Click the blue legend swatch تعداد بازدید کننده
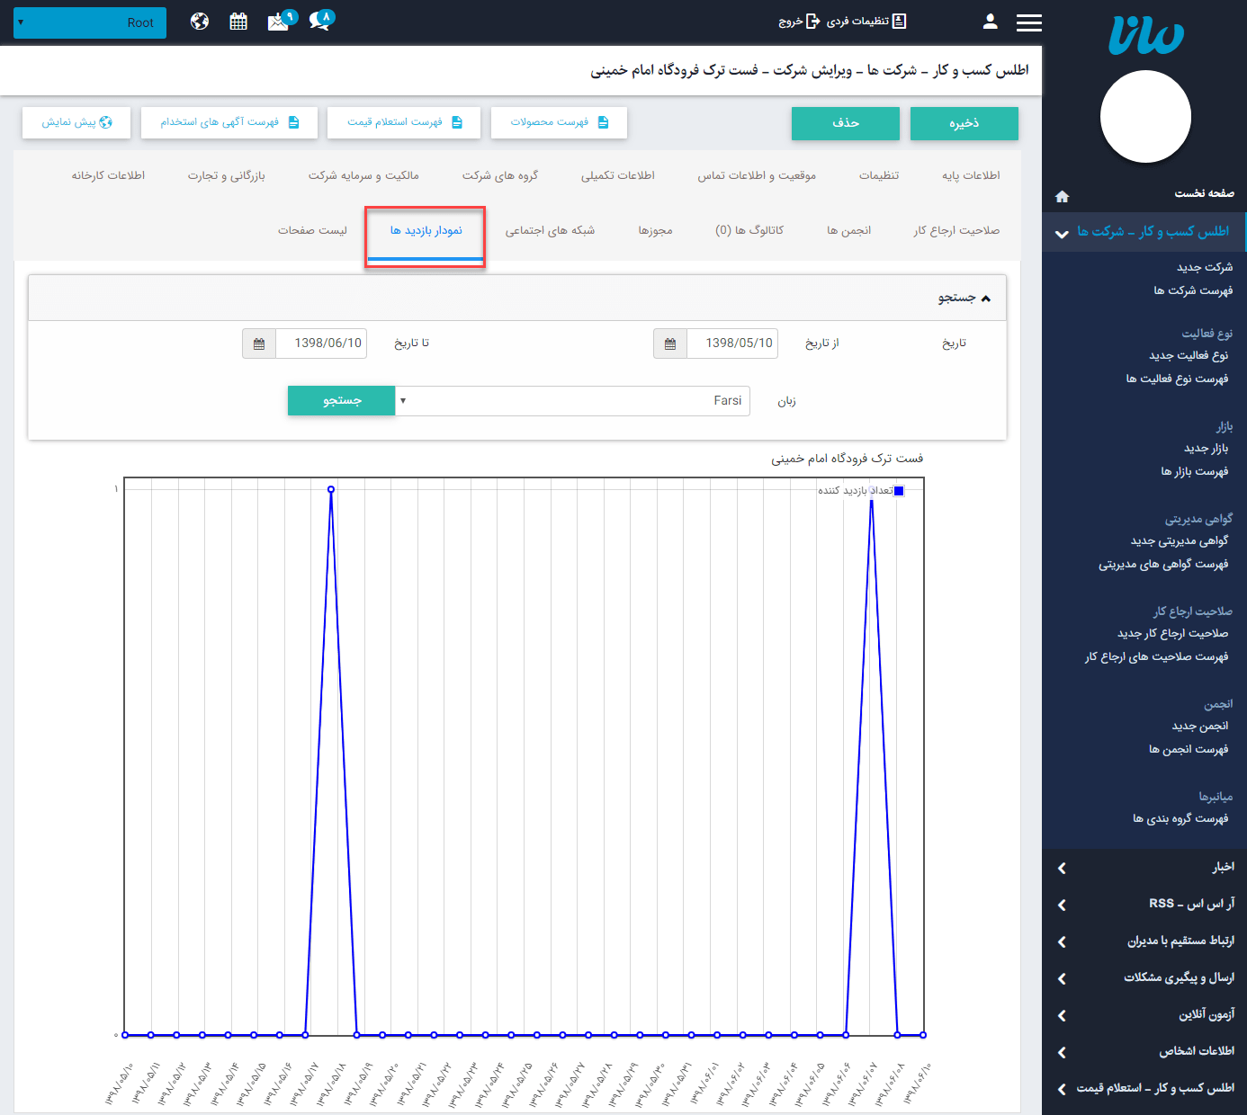The height and width of the screenshot is (1115, 1247). click(x=898, y=491)
